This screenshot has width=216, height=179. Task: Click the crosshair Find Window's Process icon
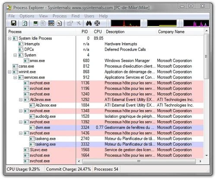click(97, 23)
